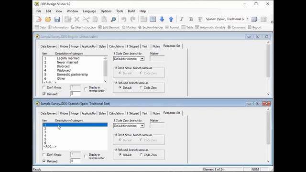
Task: Click the Open folder icon
Action: (48, 19)
